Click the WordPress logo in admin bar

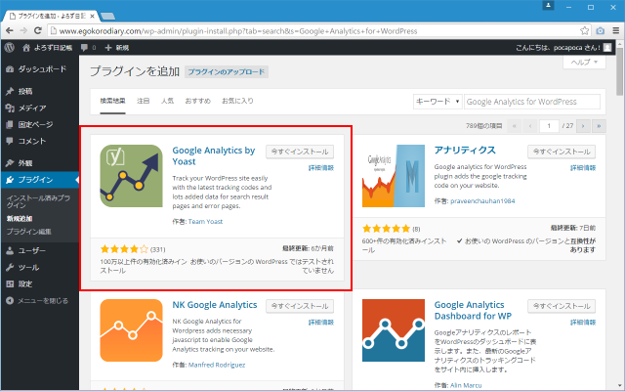(x=10, y=48)
